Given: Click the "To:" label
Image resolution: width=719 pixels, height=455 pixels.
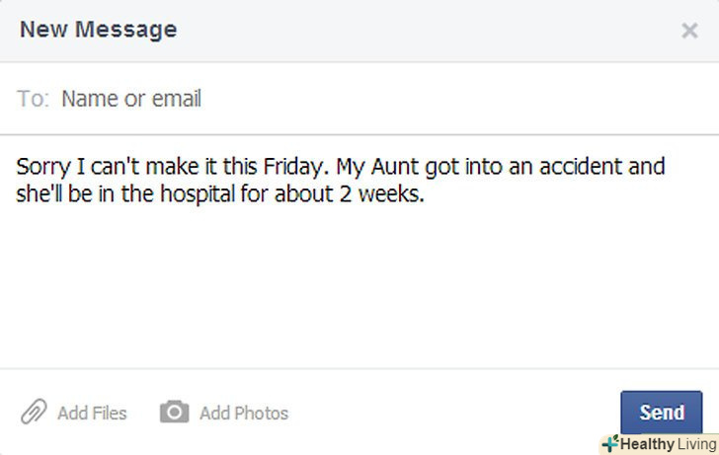Looking at the screenshot, I should coord(33,99).
